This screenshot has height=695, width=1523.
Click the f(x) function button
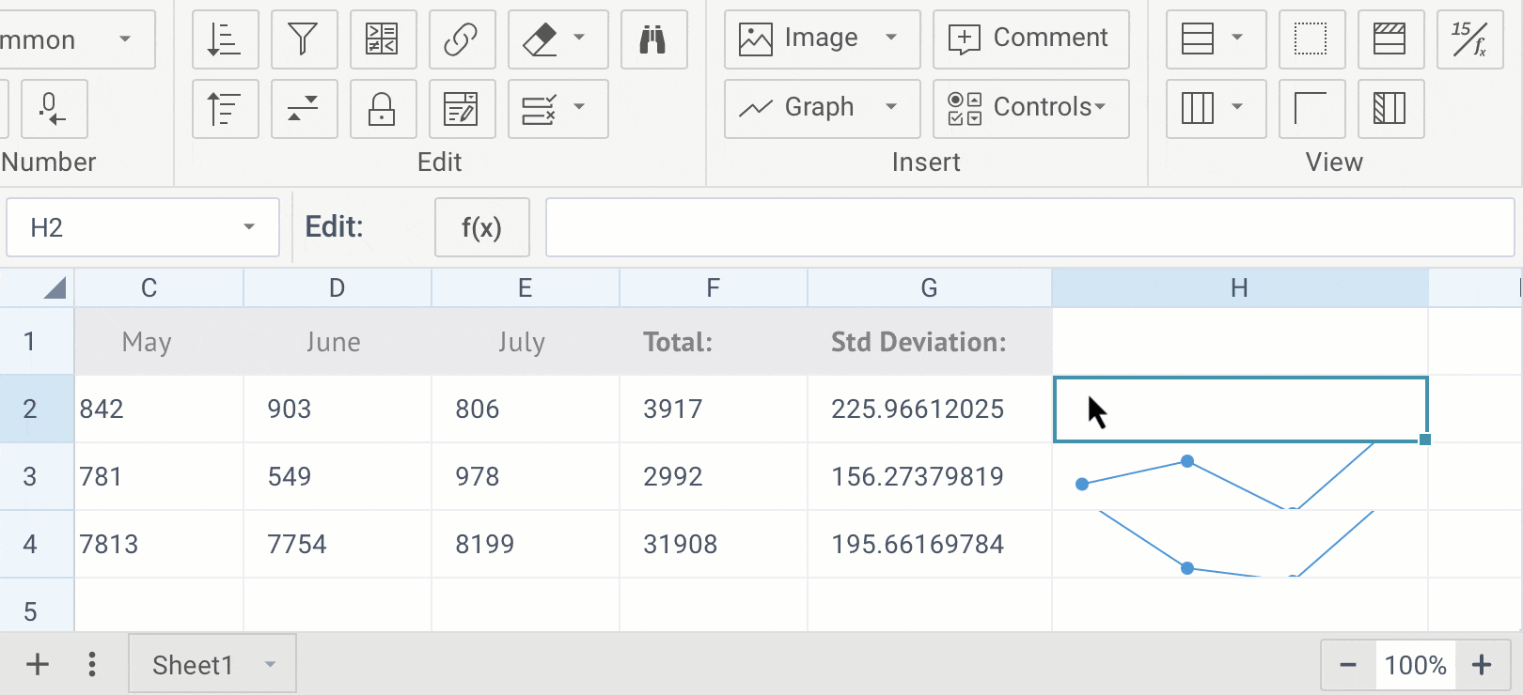(x=481, y=227)
